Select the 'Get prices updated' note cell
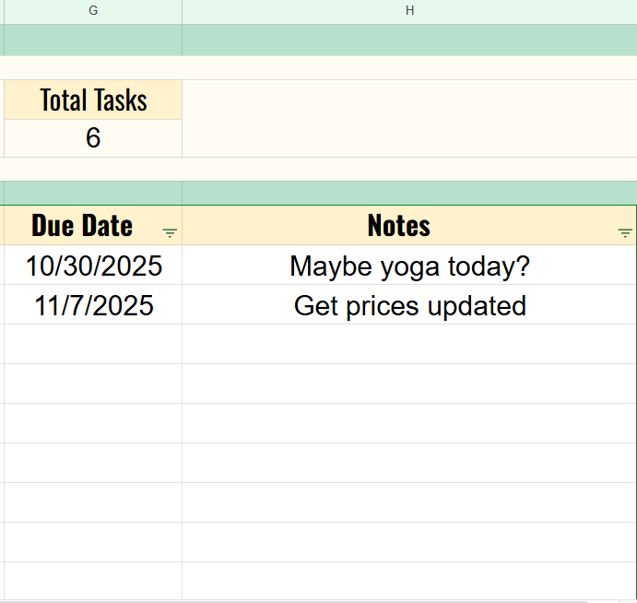 (x=409, y=305)
